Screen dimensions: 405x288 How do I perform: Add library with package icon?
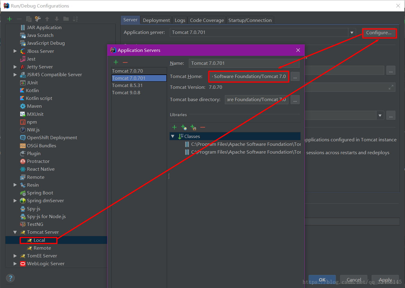(x=193, y=127)
